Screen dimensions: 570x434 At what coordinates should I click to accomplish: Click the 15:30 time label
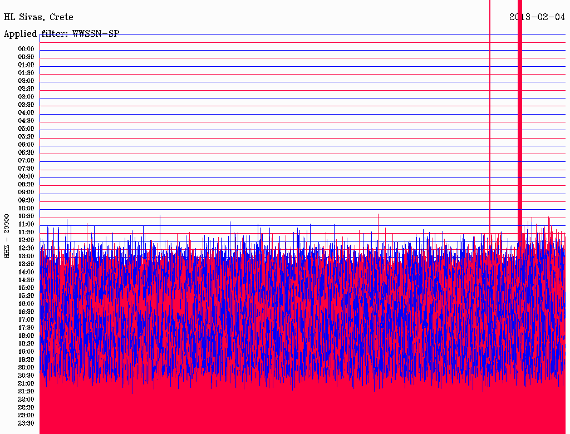[26, 296]
